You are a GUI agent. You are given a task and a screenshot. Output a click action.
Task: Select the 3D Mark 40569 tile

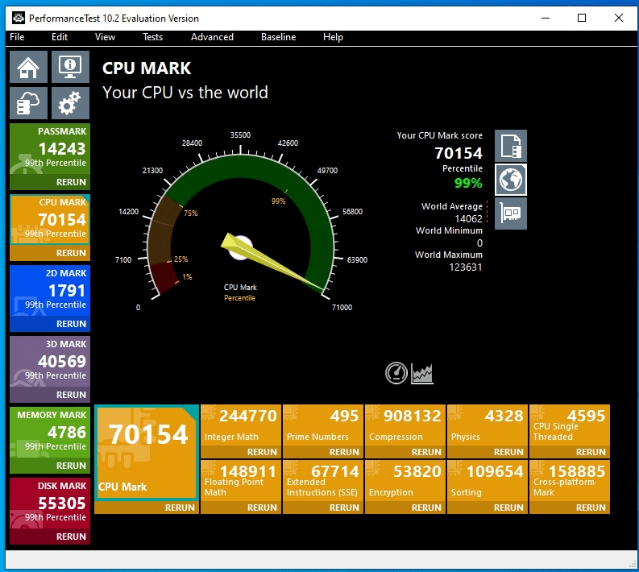coord(50,362)
